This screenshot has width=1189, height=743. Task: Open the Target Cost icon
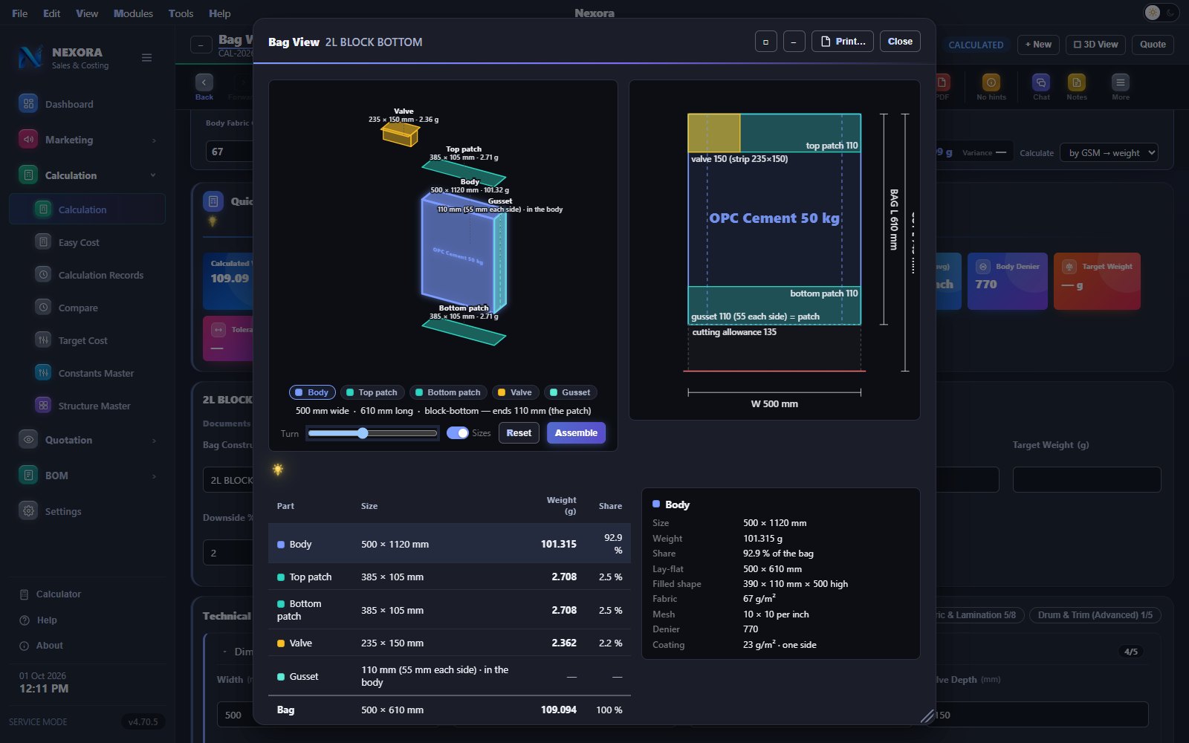coord(43,340)
